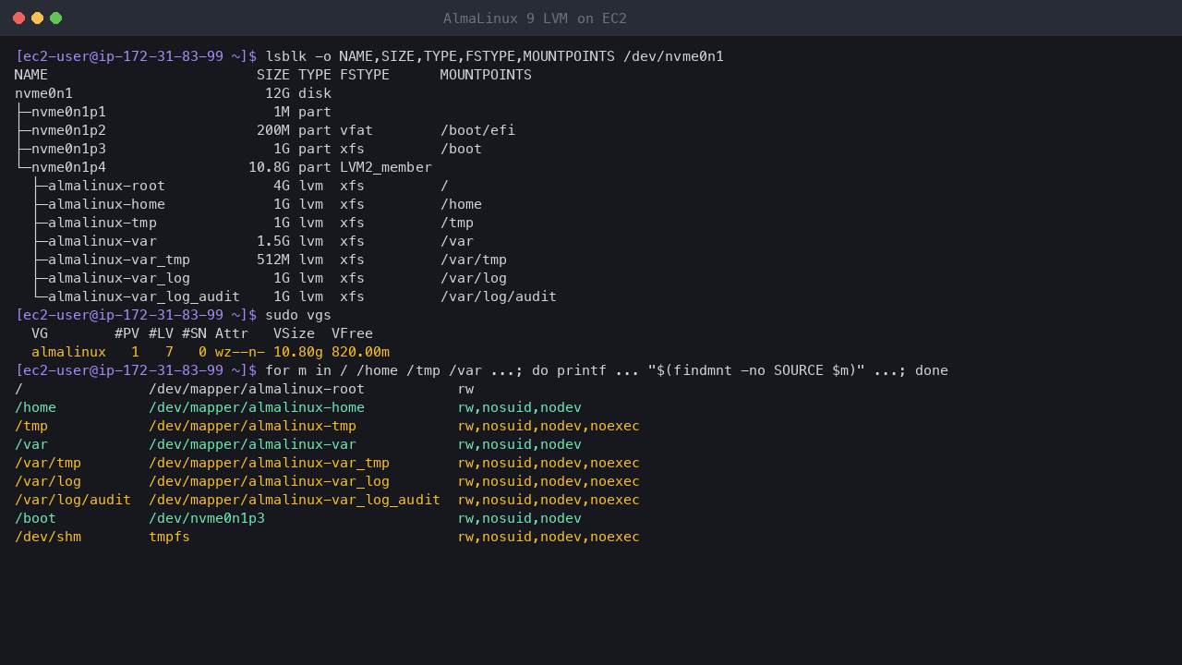Click the '#PV' column header
Screen dimensions: 1182x665
pyautogui.click(x=127, y=333)
